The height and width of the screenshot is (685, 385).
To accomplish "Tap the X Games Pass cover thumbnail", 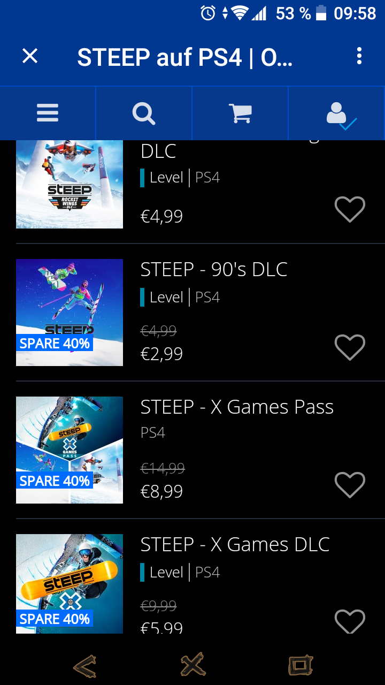I will pos(70,450).
